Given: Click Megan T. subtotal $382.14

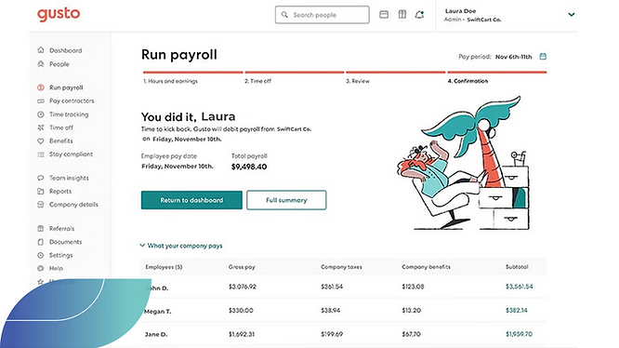Looking at the screenshot, I should (517, 311).
